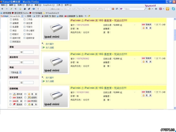The image size is (176, 132).
Task: Click the orange stop icon beside address bar
Action: (x=113, y=9)
